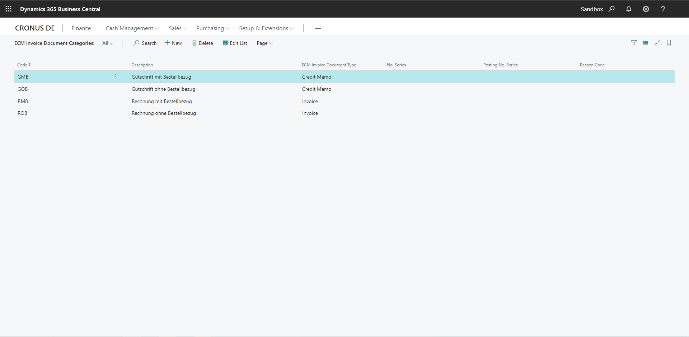Screen dimensions: 689x337
Task: Click Posting No. Series column header
Action: [x=500, y=65]
